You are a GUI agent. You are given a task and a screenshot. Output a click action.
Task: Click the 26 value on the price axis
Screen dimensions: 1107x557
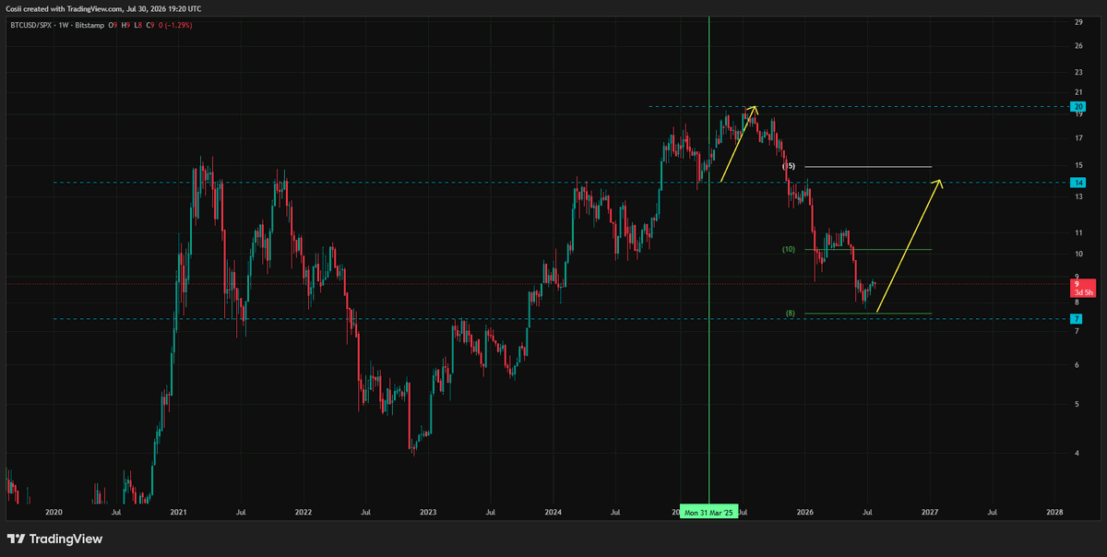tap(1077, 45)
